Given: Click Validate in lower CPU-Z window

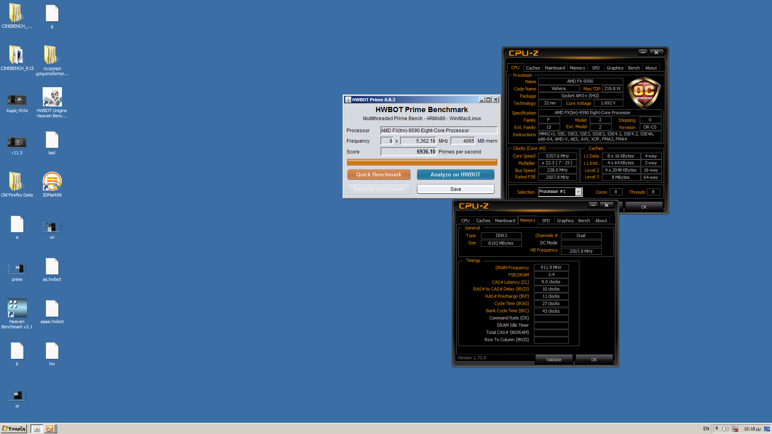Looking at the screenshot, I should pyautogui.click(x=553, y=360).
